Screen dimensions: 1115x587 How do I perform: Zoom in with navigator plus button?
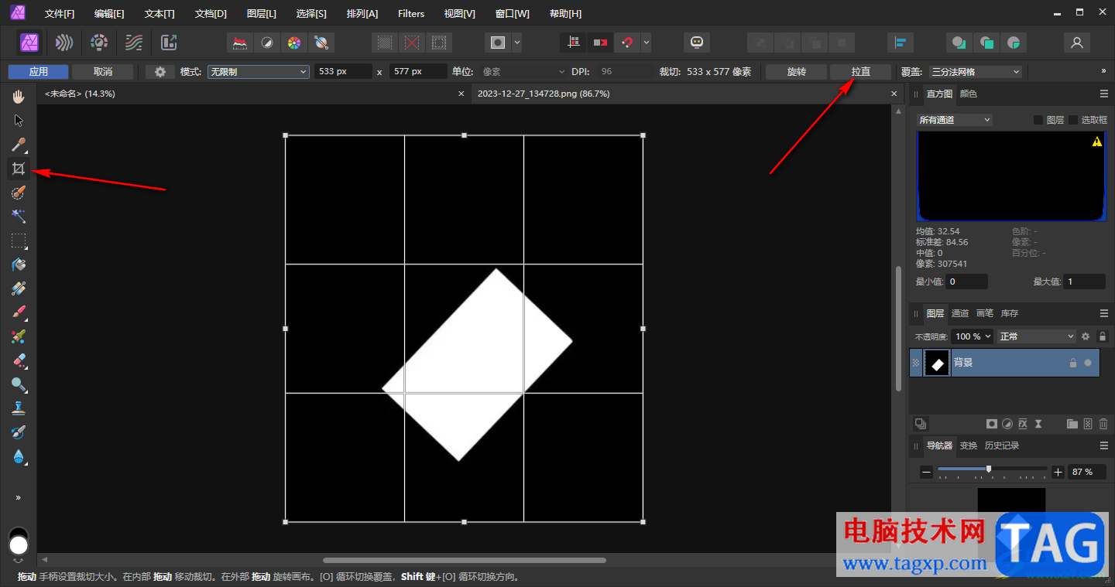[1058, 472]
